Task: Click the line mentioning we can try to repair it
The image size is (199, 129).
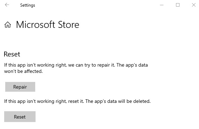Action: (76, 65)
